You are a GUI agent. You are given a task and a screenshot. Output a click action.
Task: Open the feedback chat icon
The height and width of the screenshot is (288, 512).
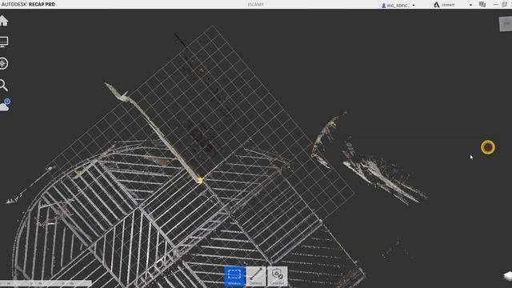(x=482, y=5)
